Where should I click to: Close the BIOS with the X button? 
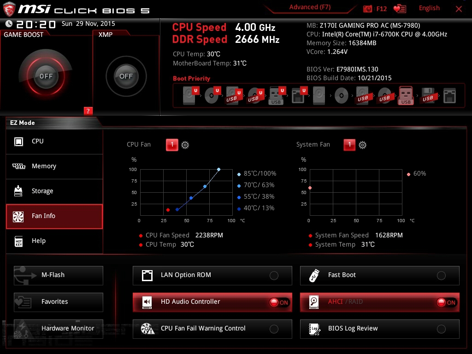coord(459,9)
